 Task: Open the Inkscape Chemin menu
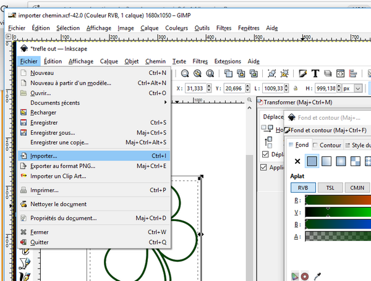pos(155,61)
